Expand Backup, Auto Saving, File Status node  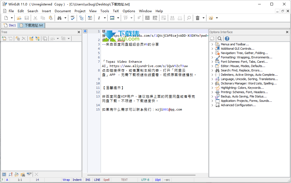coord(212,96)
